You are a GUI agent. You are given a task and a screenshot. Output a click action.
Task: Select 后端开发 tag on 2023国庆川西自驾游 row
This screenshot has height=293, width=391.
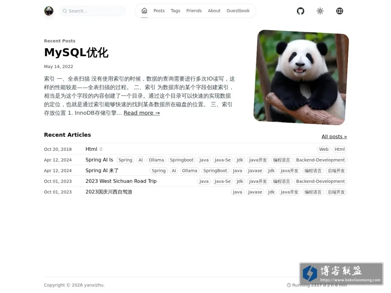pos(336,192)
